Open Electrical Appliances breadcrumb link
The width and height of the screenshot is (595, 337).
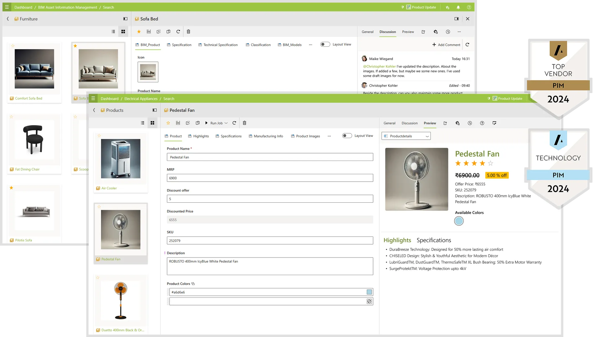coord(141,99)
